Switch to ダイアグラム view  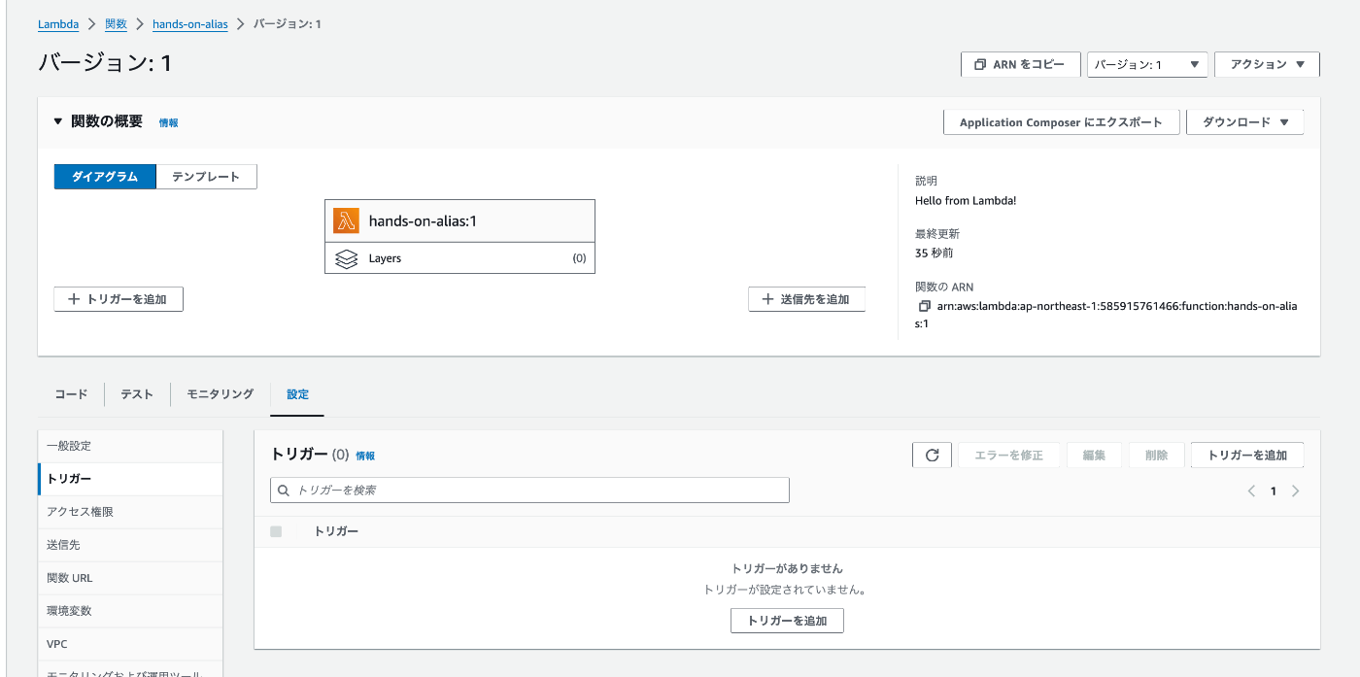click(105, 177)
